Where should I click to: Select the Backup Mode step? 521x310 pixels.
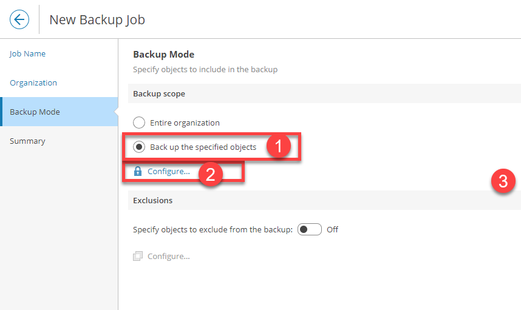click(x=35, y=112)
